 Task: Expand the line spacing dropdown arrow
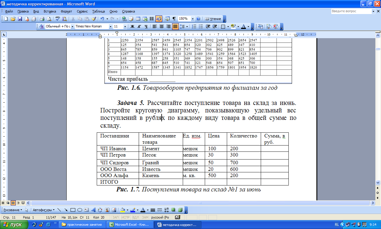click(x=187, y=26)
